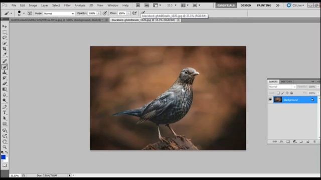
Task: Select the Path Selection tool
Action: click(x=5, y=118)
